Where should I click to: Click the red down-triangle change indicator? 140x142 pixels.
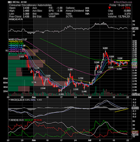coord(110,8)
